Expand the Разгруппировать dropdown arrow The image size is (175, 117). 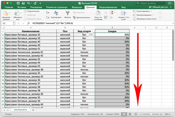(x=153, y=15)
